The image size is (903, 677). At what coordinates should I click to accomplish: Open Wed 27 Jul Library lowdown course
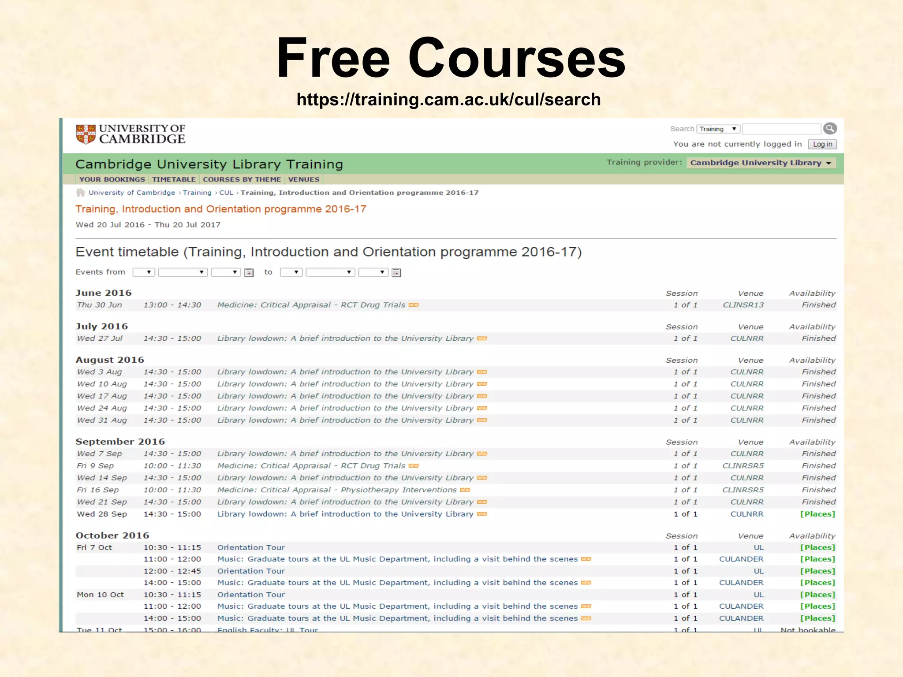(x=345, y=338)
